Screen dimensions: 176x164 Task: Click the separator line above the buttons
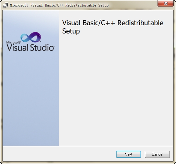click(x=88, y=146)
